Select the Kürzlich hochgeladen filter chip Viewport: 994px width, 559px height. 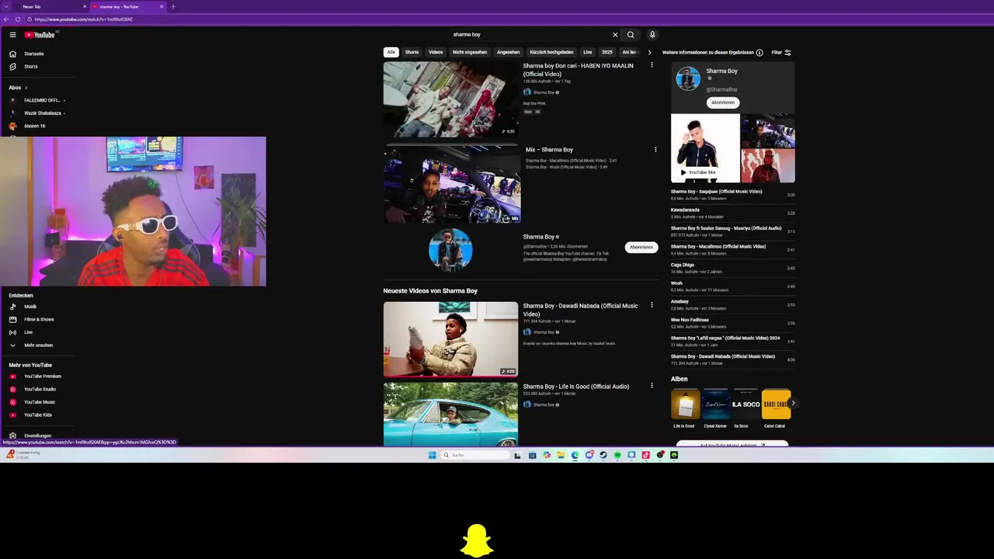click(x=551, y=52)
